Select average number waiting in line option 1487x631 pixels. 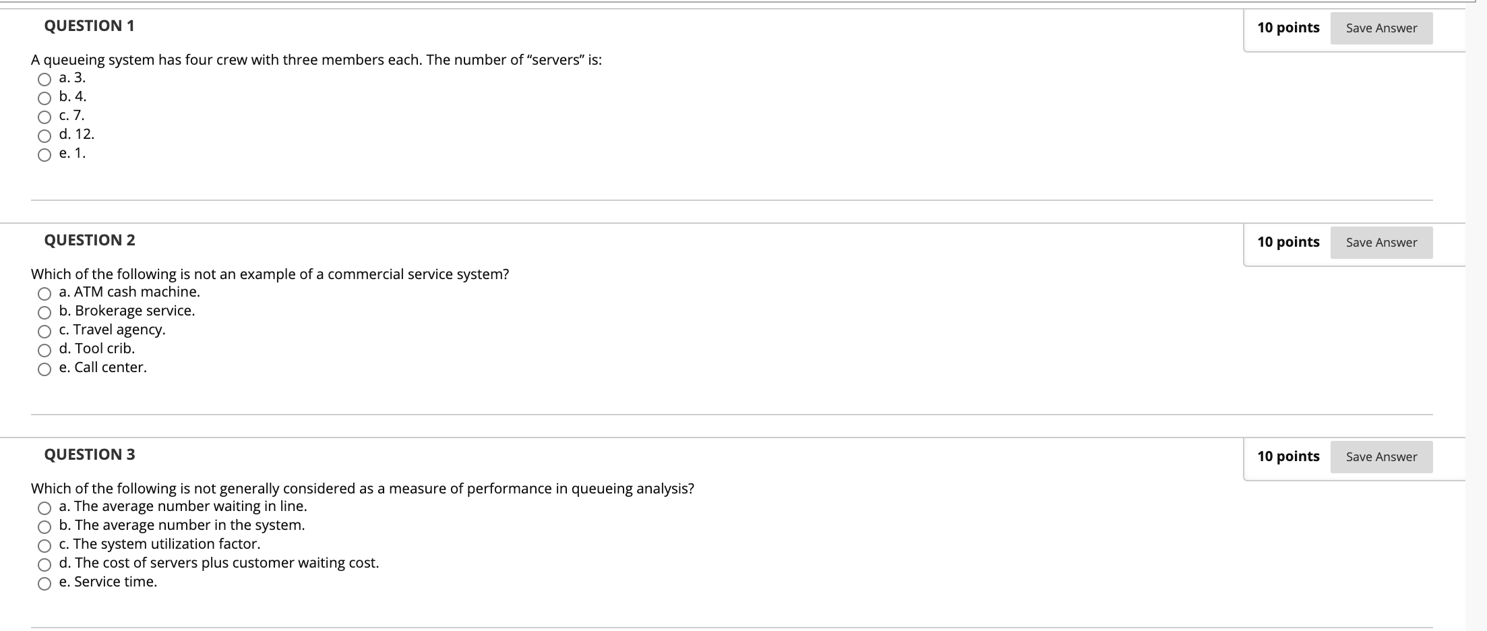click(x=43, y=506)
